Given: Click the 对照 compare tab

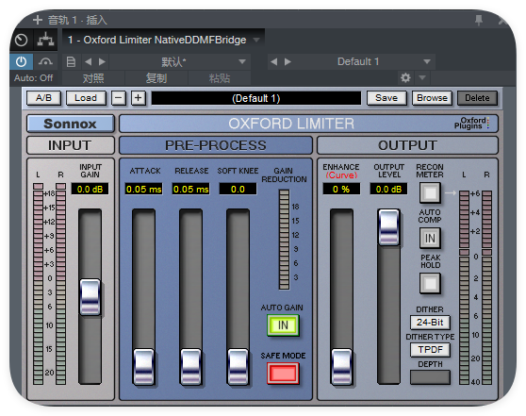Looking at the screenshot, I should [x=93, y=78].
